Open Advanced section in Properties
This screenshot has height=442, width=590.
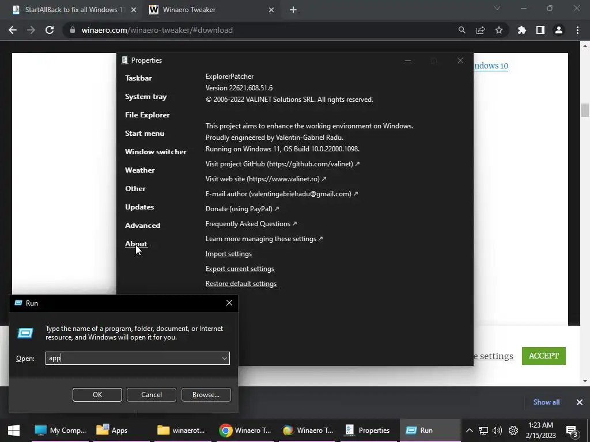143,226
